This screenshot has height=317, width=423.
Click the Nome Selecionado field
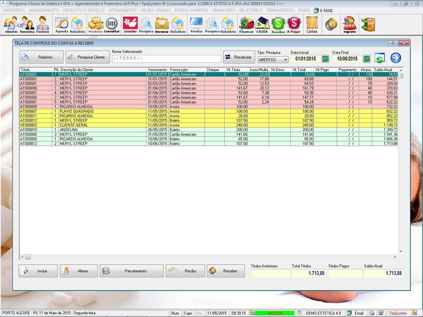[167, 59]
